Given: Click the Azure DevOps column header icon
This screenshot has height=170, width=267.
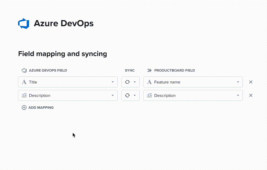Looking at the screenshot, I should click(24, 70).
